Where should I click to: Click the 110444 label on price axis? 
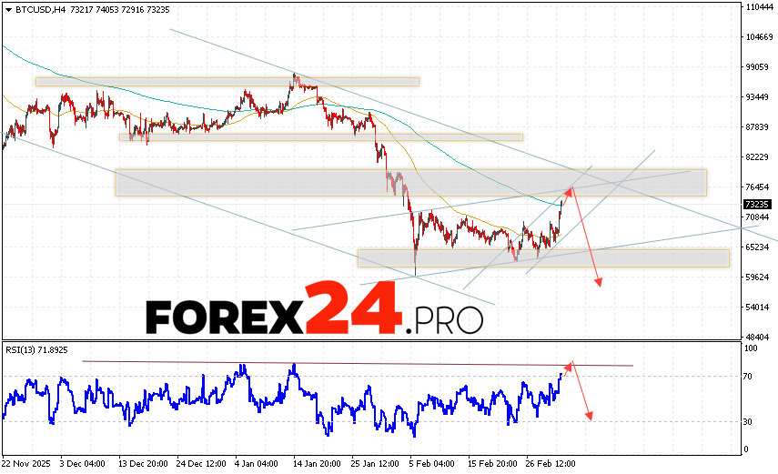coord(756,7)
